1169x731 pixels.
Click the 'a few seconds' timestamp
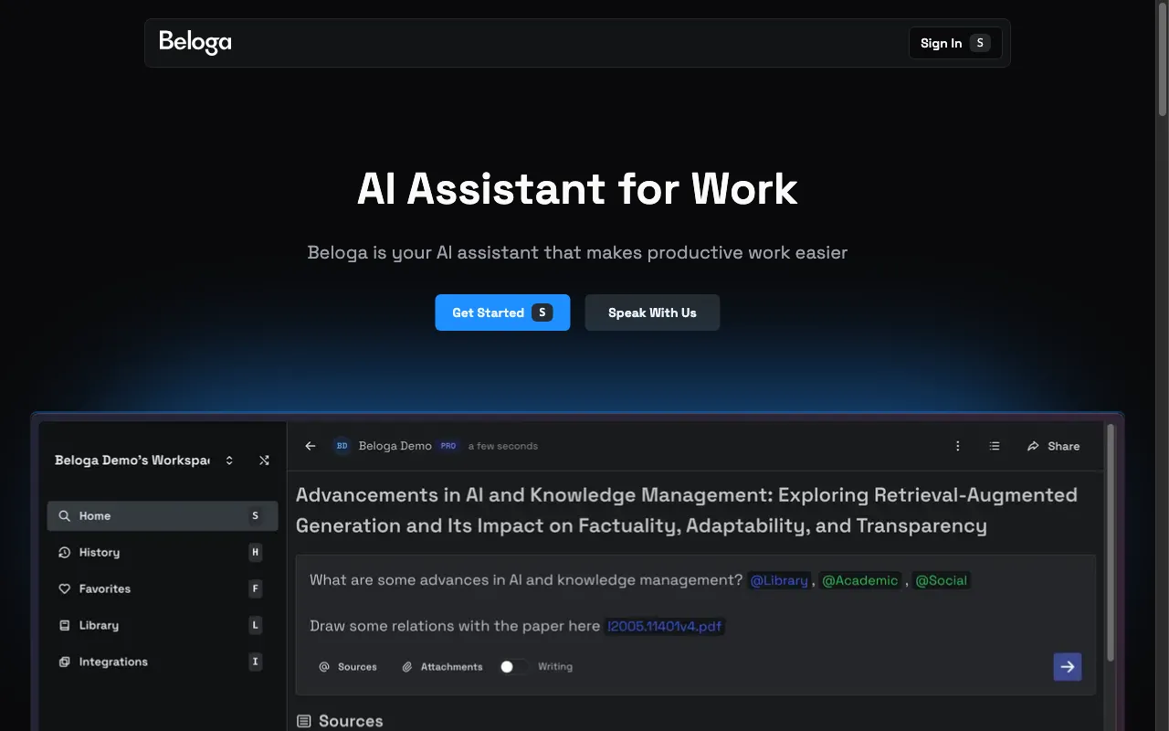503,446
